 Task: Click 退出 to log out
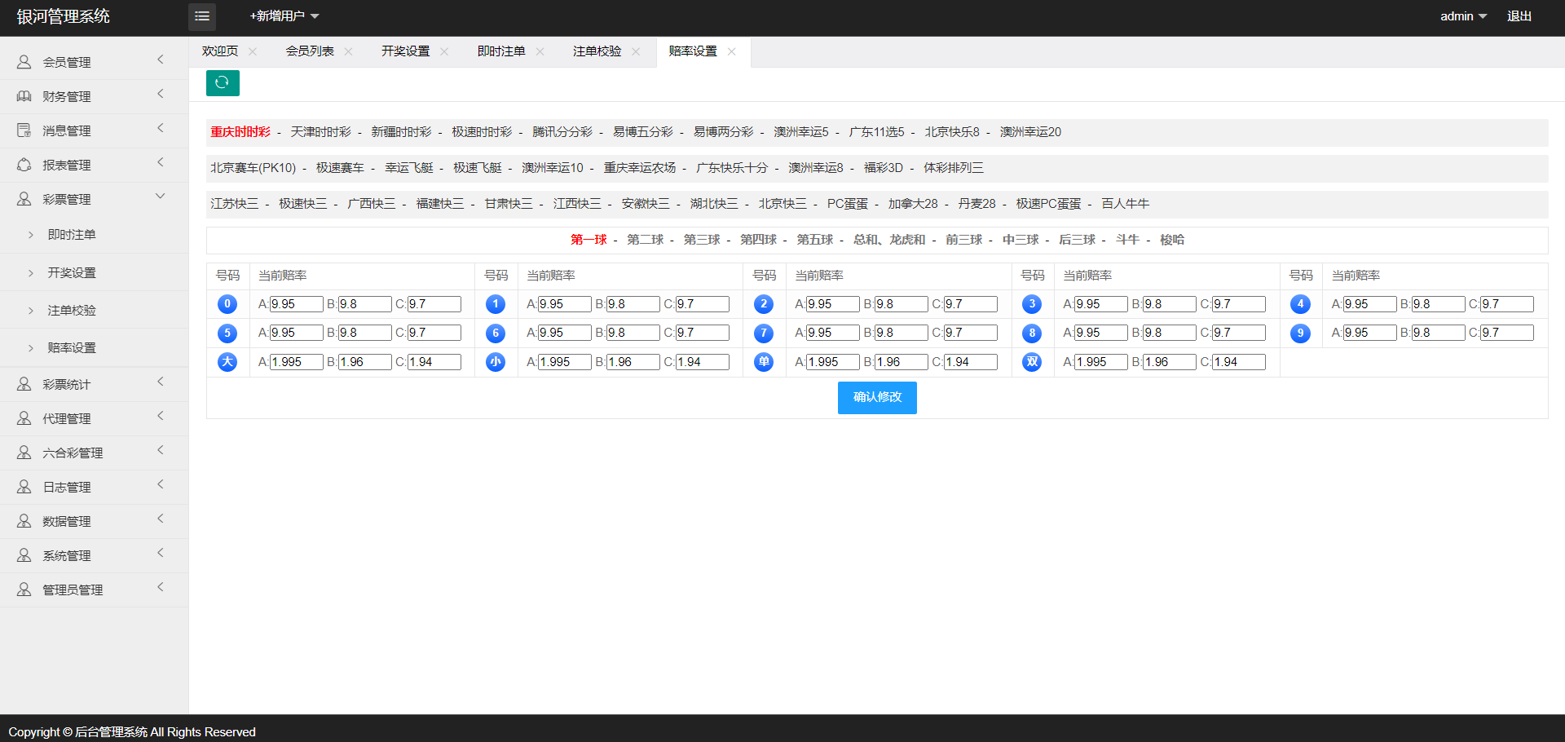(1519, 16)
